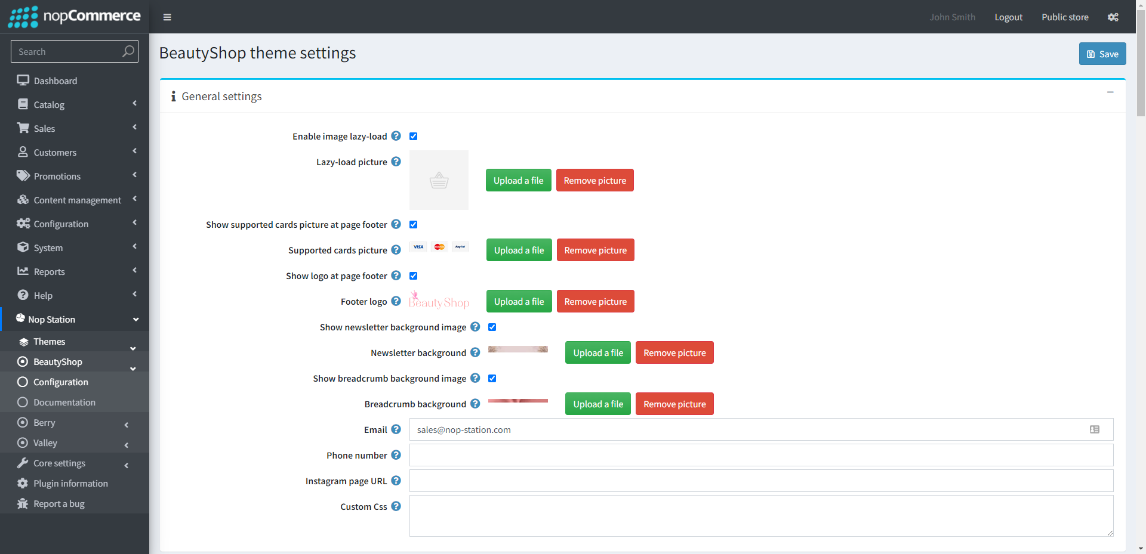This screenshot has height=554, width=1146.
Task: Open Core settings menu
Action: click(x=75, y=463)
